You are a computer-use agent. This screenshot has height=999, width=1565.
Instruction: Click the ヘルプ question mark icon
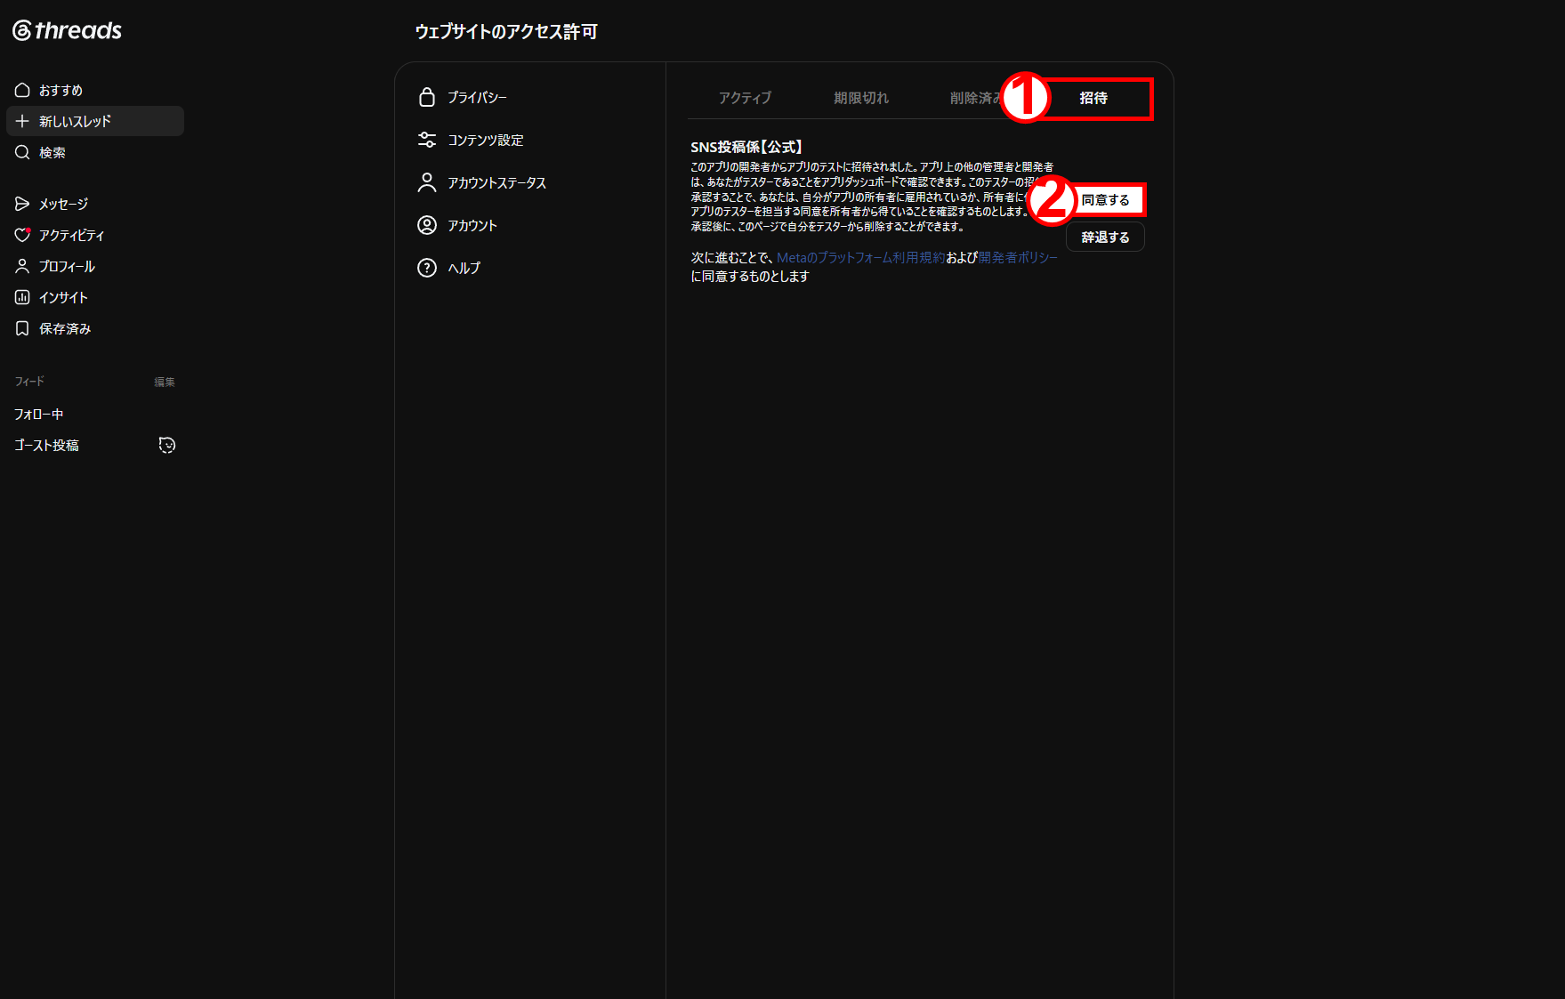click(427, 268)
